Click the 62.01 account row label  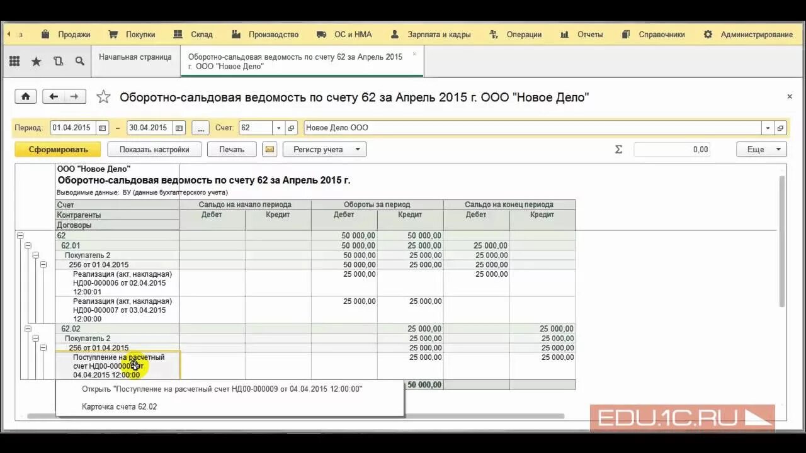[71, 245]
